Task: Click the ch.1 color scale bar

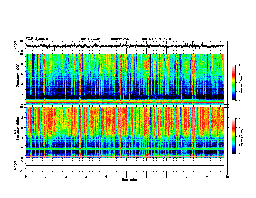Action: point(234,83)
